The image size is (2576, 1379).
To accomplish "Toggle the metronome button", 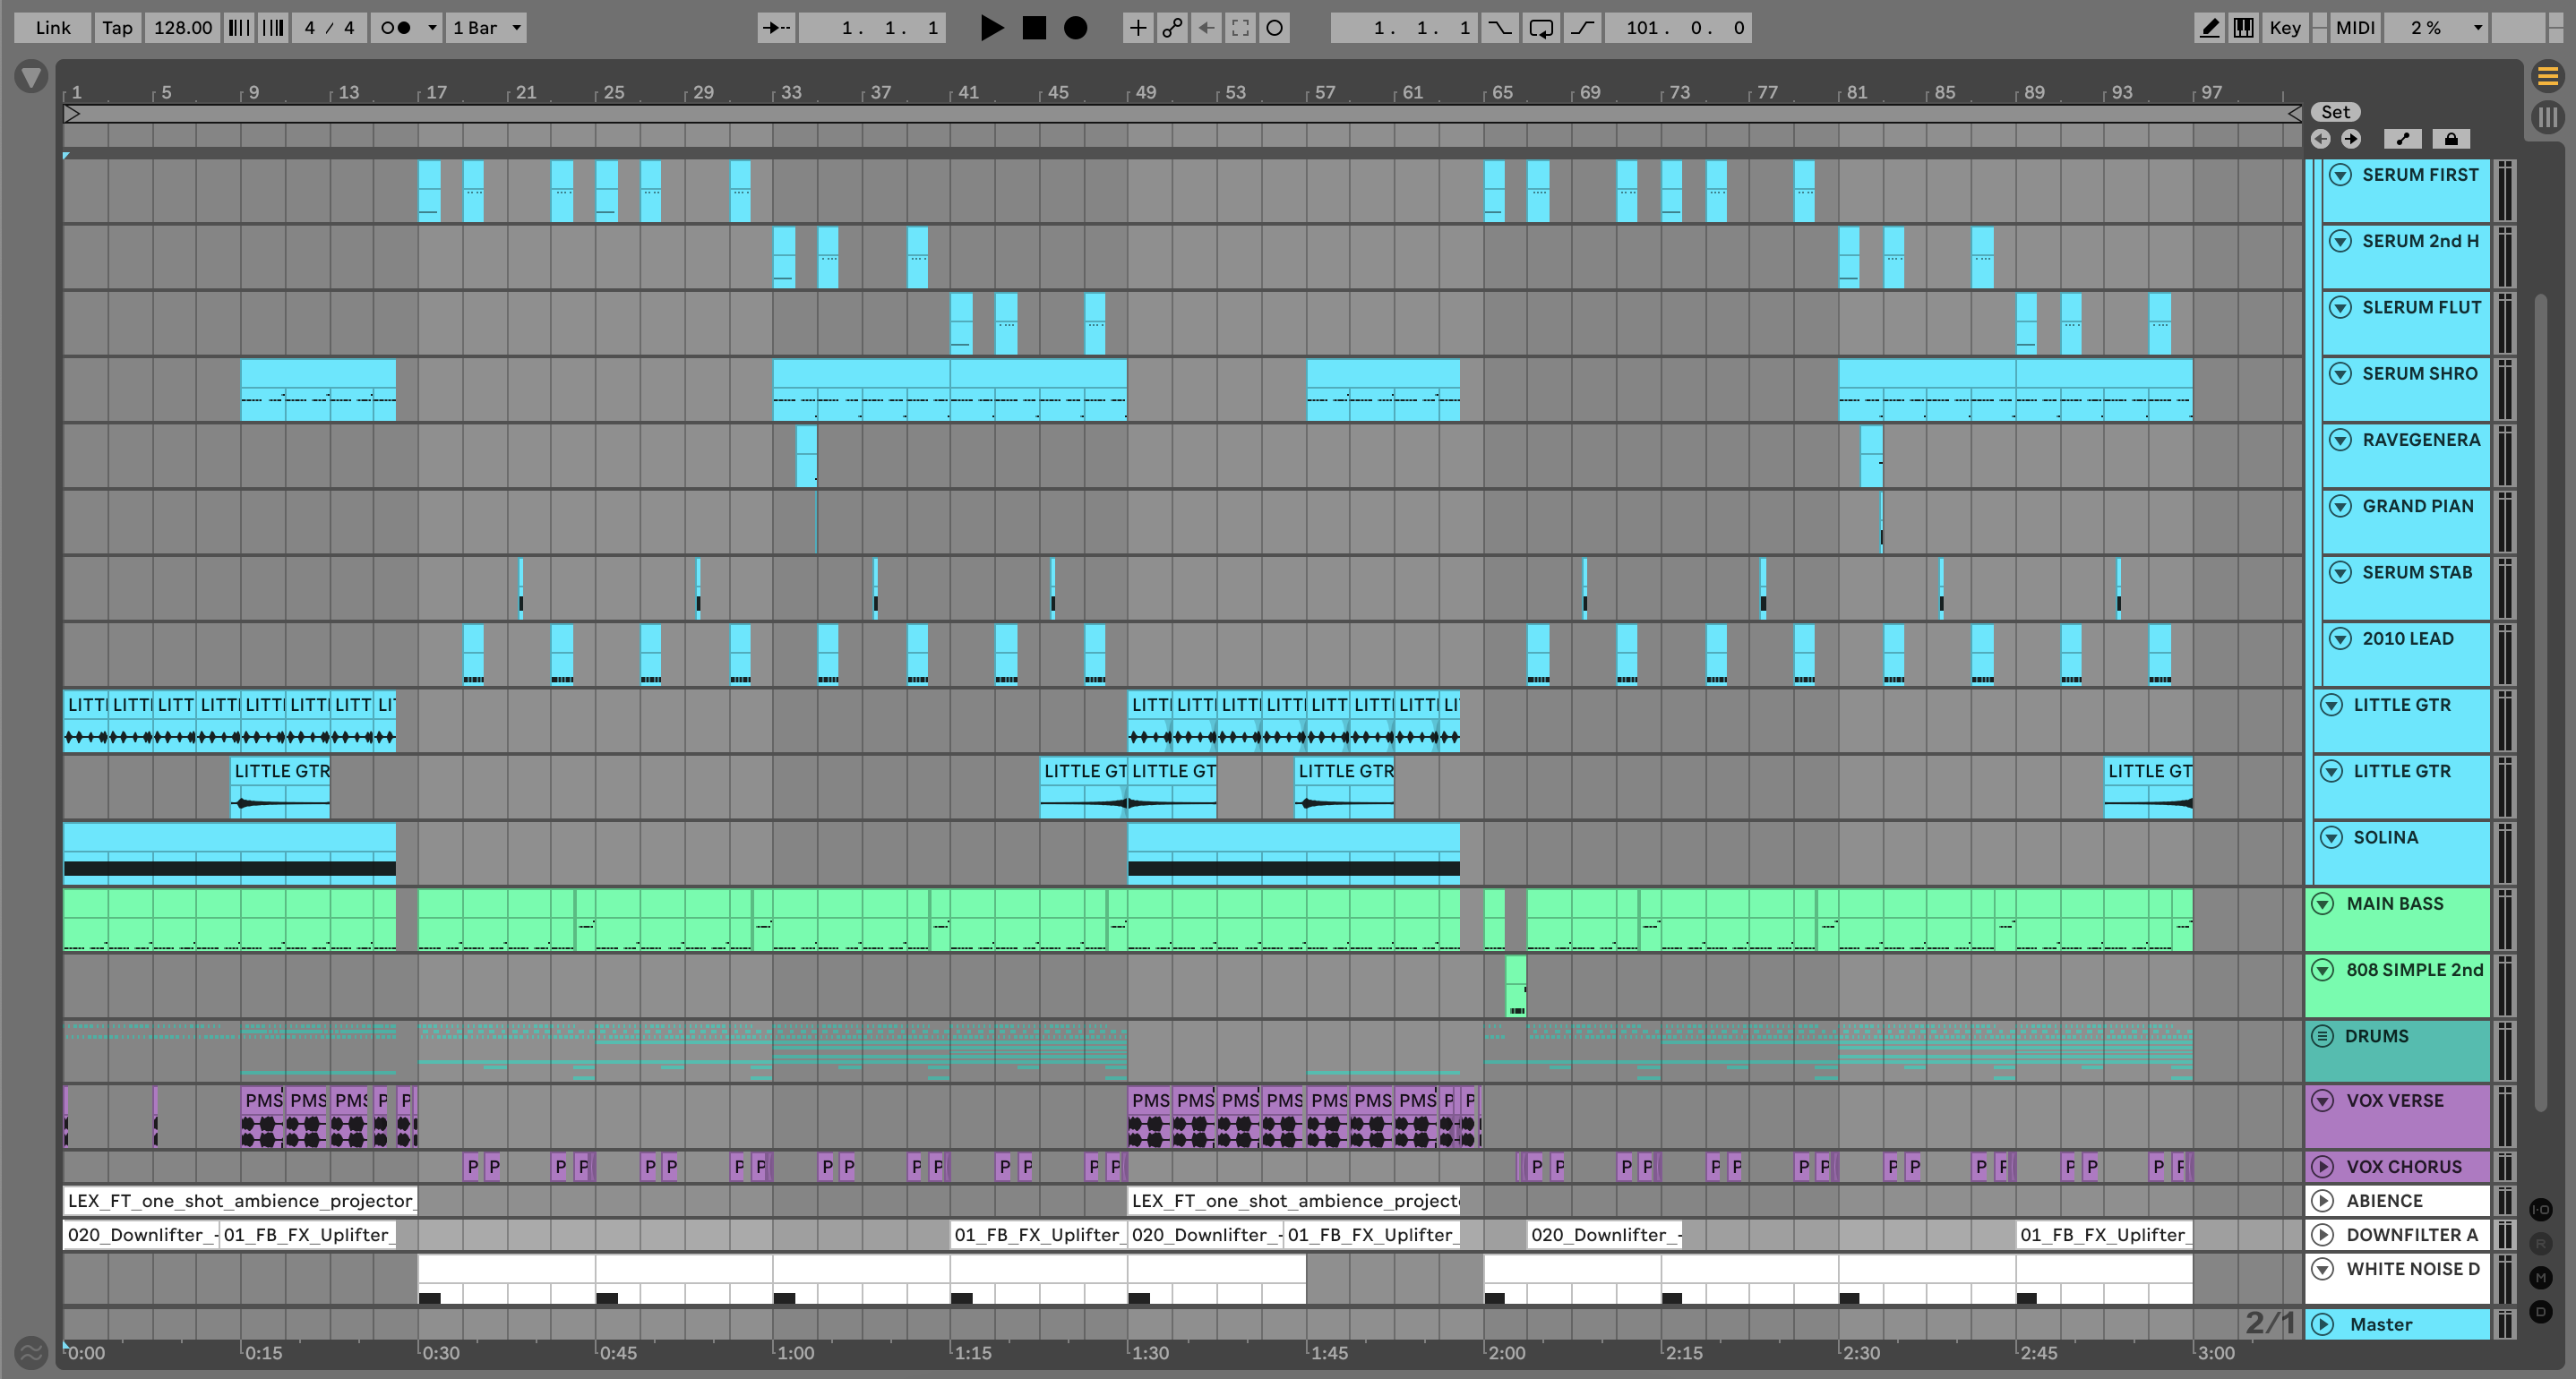I will point(397,28).
